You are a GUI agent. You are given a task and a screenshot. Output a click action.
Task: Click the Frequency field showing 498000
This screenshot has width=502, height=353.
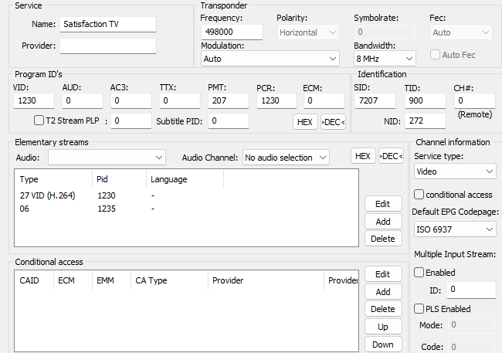coord(232,32)
